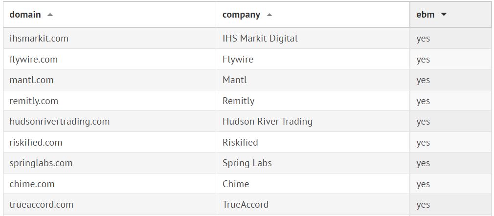The width and height of the screenshot is (494, 216).
Task: Toggle the ebm descending sort arrow
Action: (x=444, y=15)
